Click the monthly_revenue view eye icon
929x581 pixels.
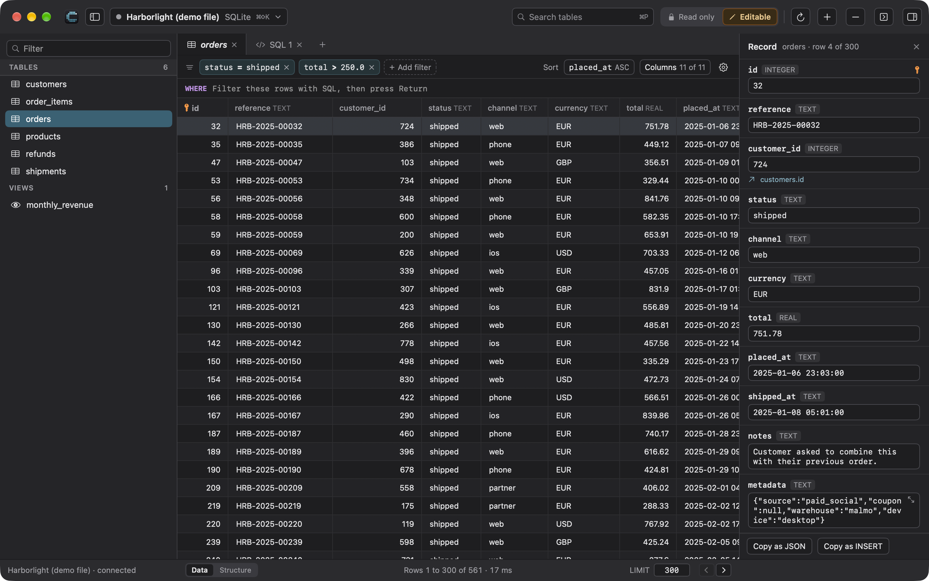(x=15, y=205)
